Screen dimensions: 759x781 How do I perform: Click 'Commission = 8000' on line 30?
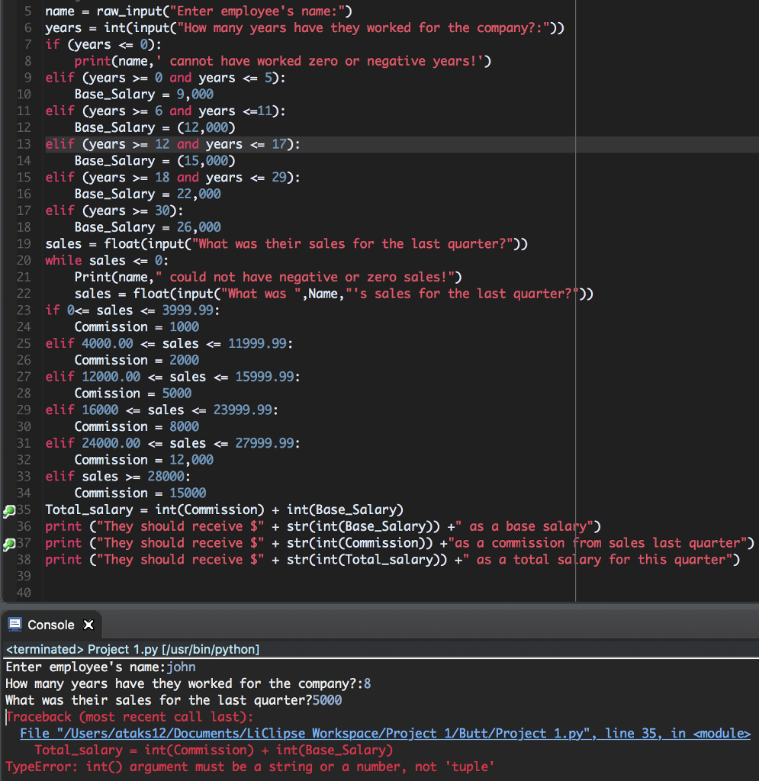[137, 426]
